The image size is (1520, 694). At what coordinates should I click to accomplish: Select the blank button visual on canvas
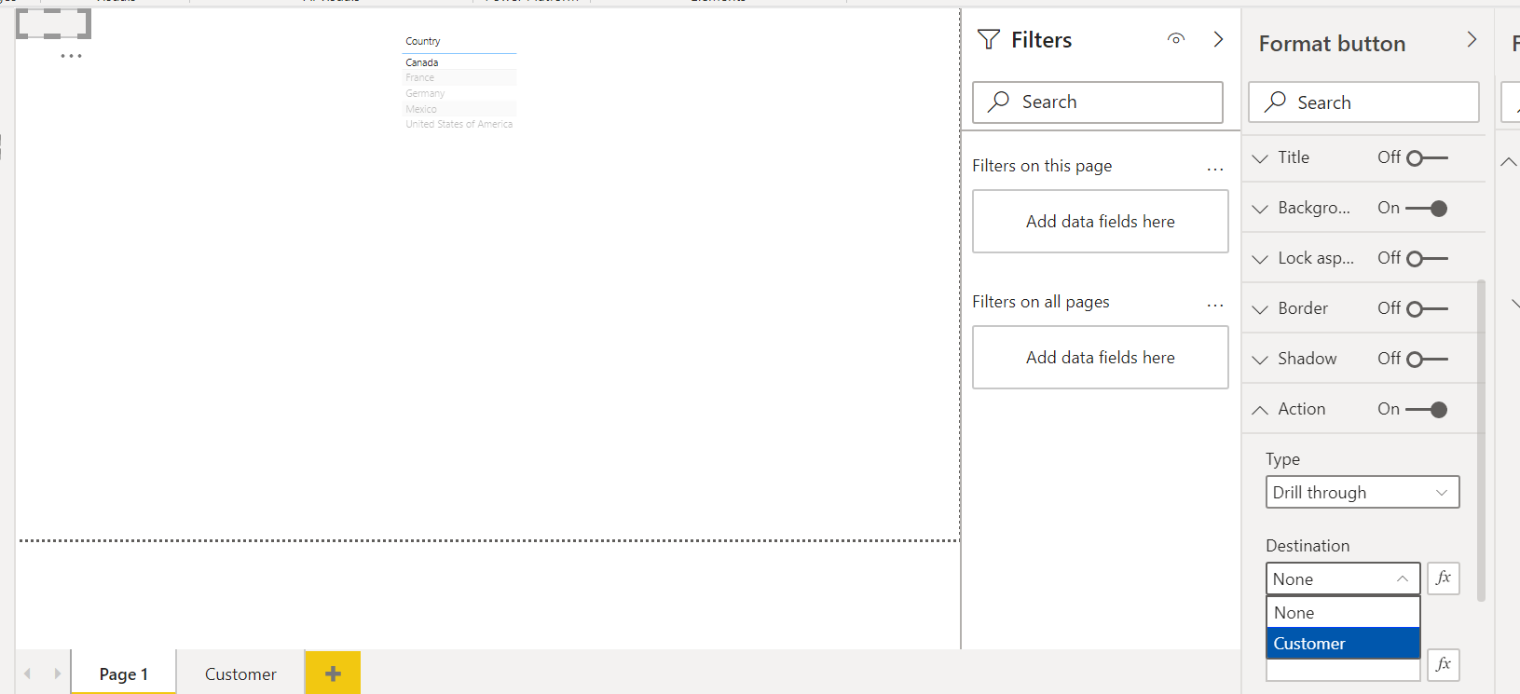(53, 23)
